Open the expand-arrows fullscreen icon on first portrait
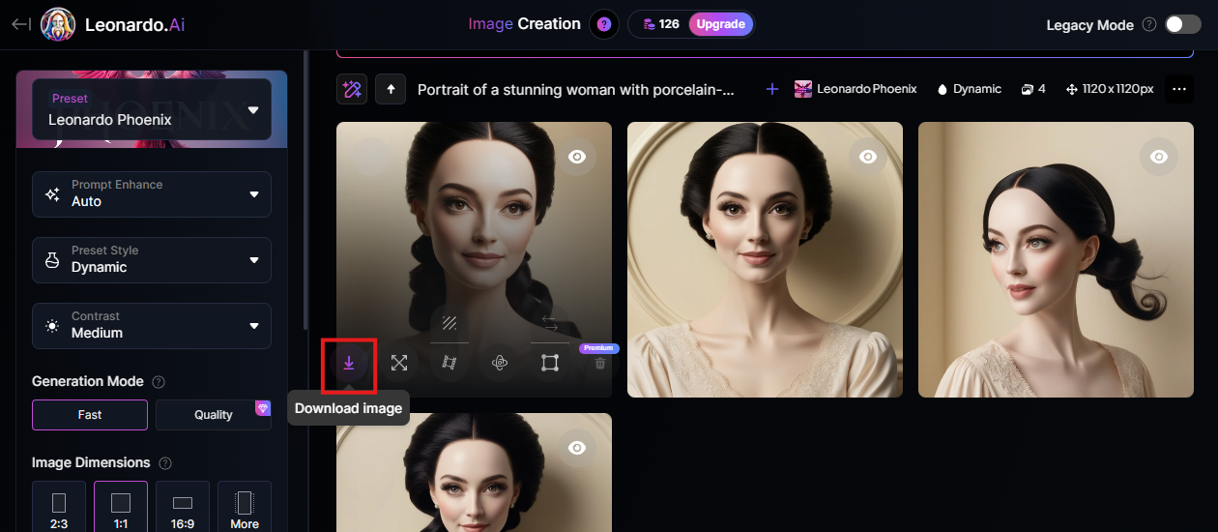 [x=399, y=363]
